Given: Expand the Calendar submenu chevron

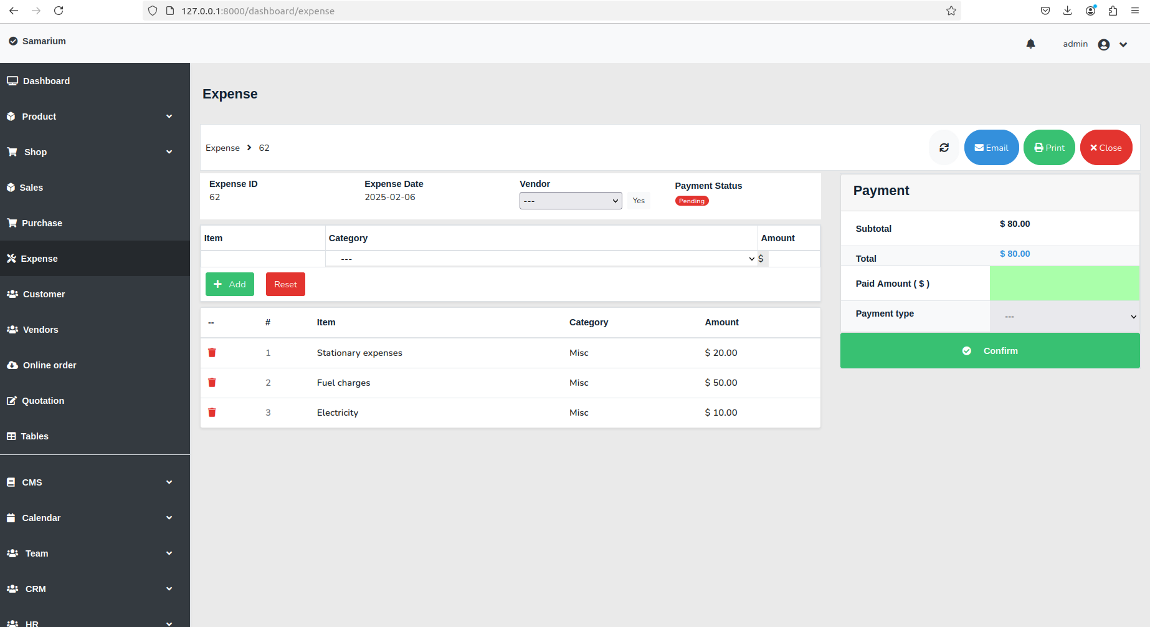Looking at the screenshot, I should (x=169, y=518).
